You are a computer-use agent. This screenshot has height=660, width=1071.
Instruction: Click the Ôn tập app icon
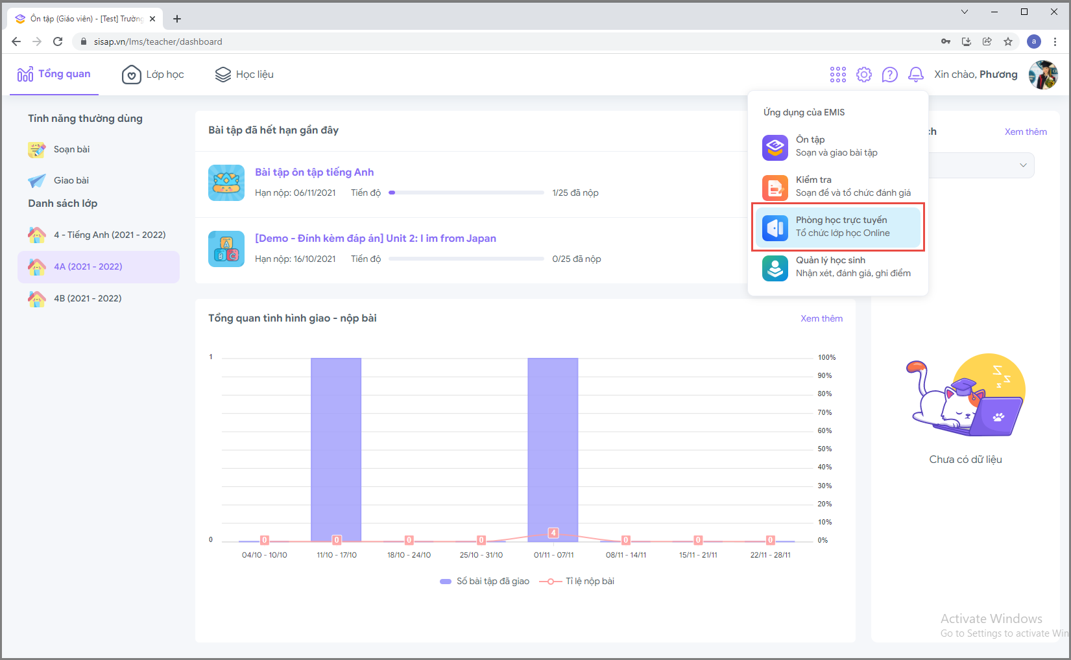(775, 147)
